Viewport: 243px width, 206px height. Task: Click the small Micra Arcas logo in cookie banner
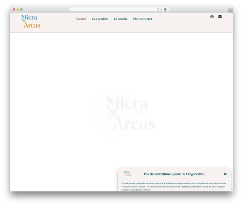pyautogui.click(x=128, y=173)
